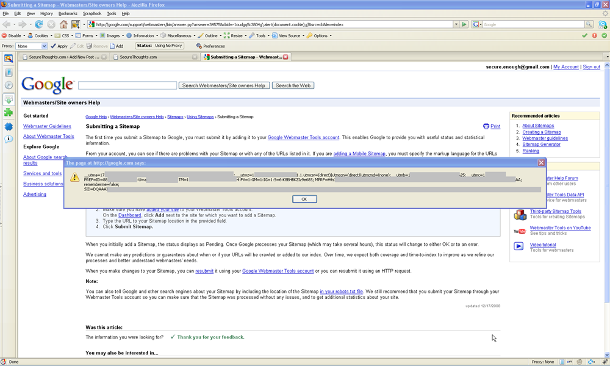The width and height of the screenshot is (610, 366).
Task: Click the scrapbook capture toolbar icon
Action: pyautogui.click(x=76, y=24)
